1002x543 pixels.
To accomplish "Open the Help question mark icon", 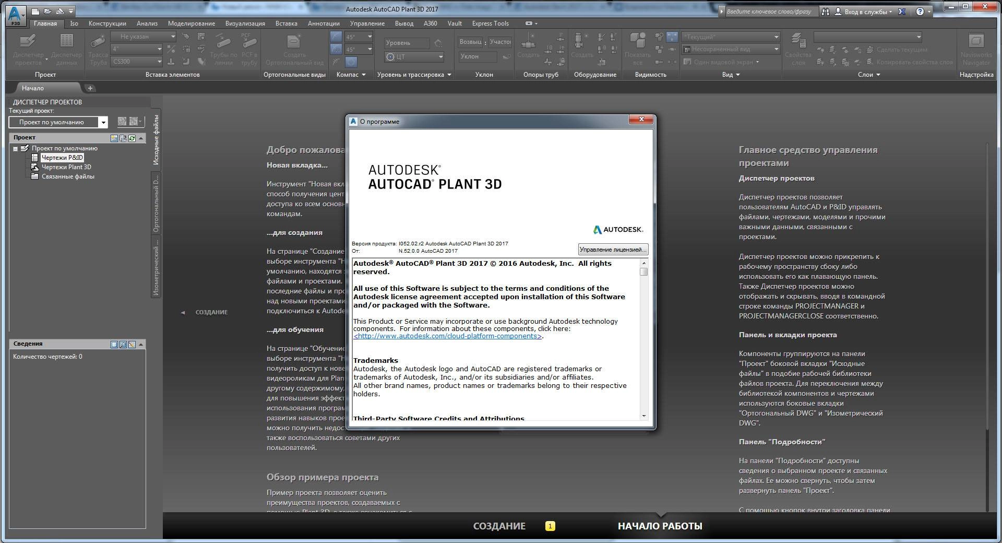I will pyautogui.click(x=920, y=11).
